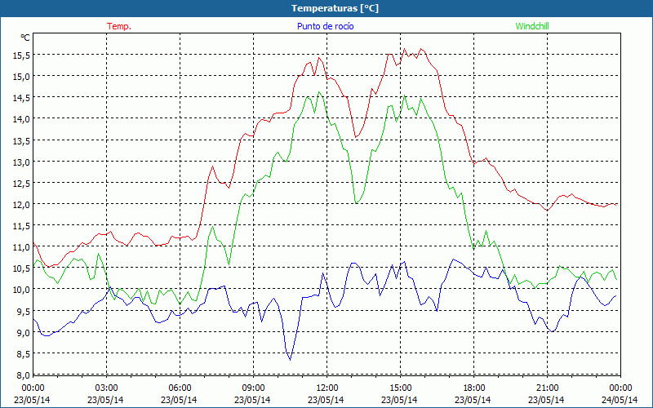
Task: Click the 18:00 time axis label
Action: pos(473,388)
